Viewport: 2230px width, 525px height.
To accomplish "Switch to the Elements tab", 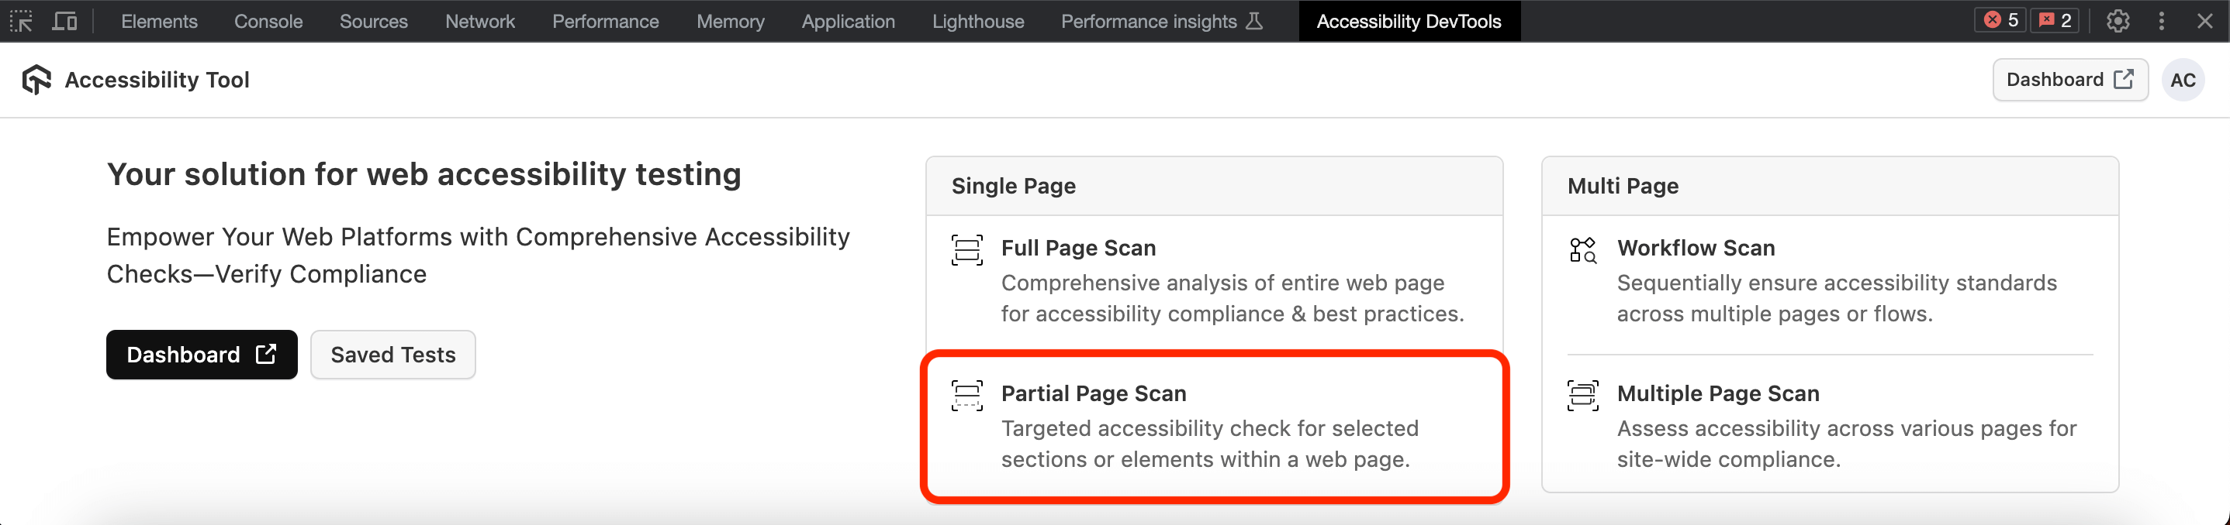I will click(x=159, y=21).
